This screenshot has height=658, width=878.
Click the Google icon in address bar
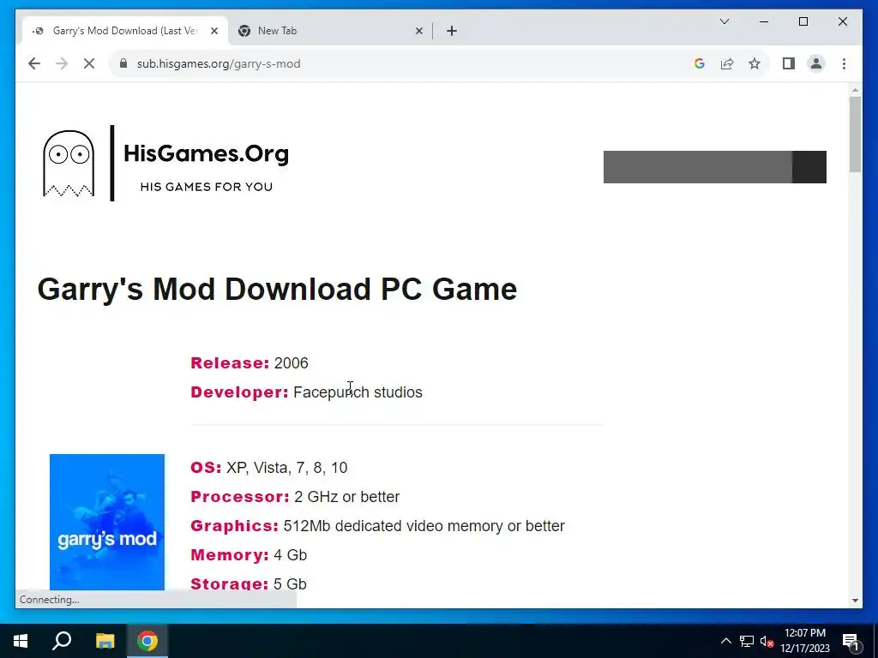[x=700, y=63]
